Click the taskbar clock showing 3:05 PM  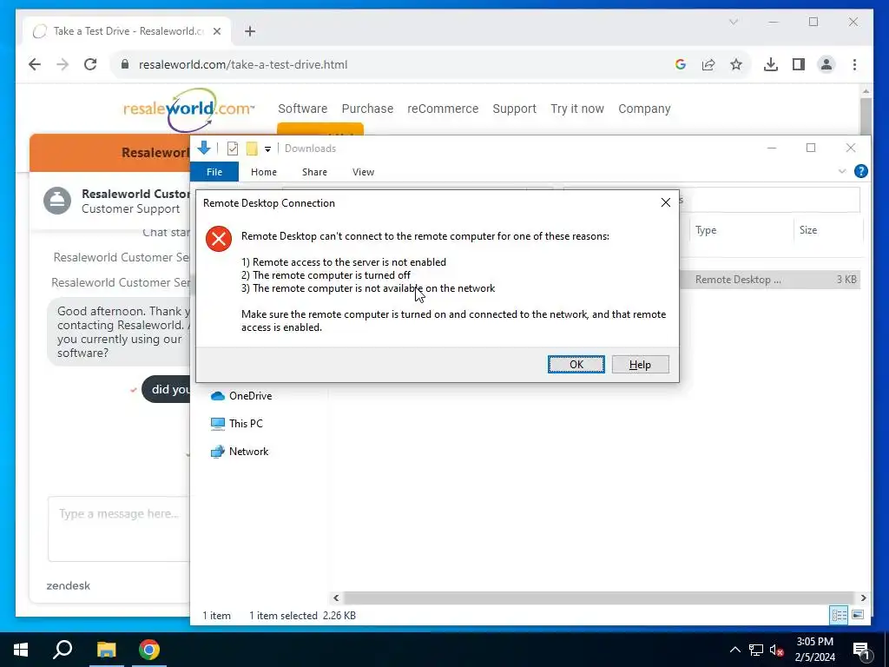pyautogui.click(x=814, y=650)
